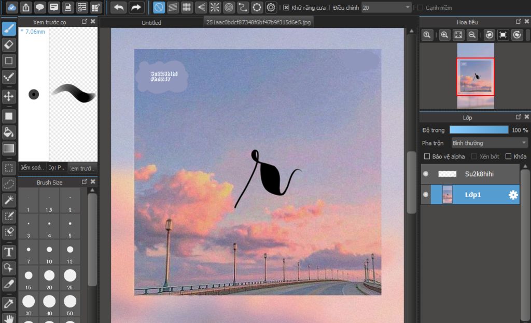Click the Redo arrow
531x323 pixels.
136,7
